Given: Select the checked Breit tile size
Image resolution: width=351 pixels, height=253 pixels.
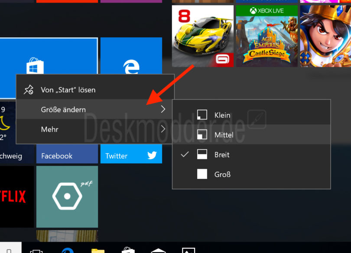Looking at the screenshot, I should pos(251,154).
